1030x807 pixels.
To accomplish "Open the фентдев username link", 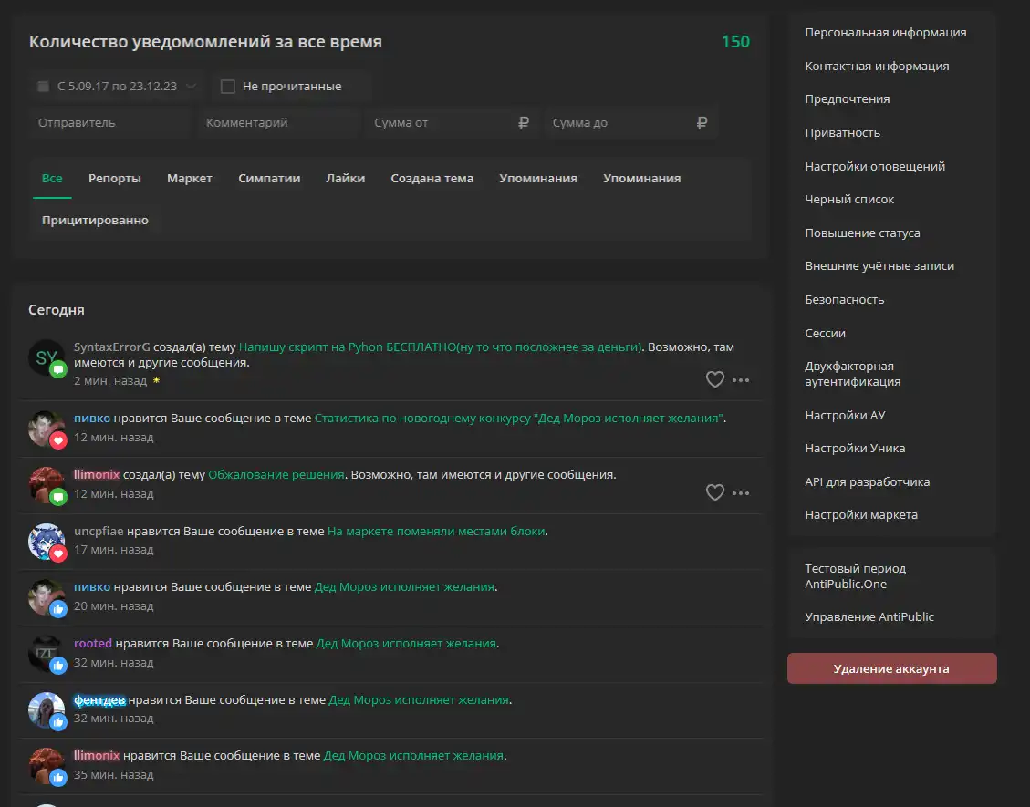I will [x=99, y=699].
